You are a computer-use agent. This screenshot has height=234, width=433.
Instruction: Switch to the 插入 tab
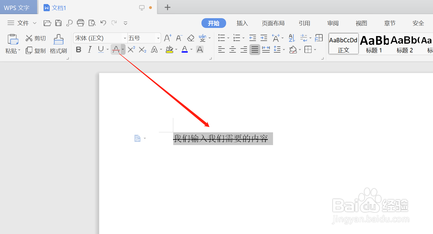(x=242, y=23)
